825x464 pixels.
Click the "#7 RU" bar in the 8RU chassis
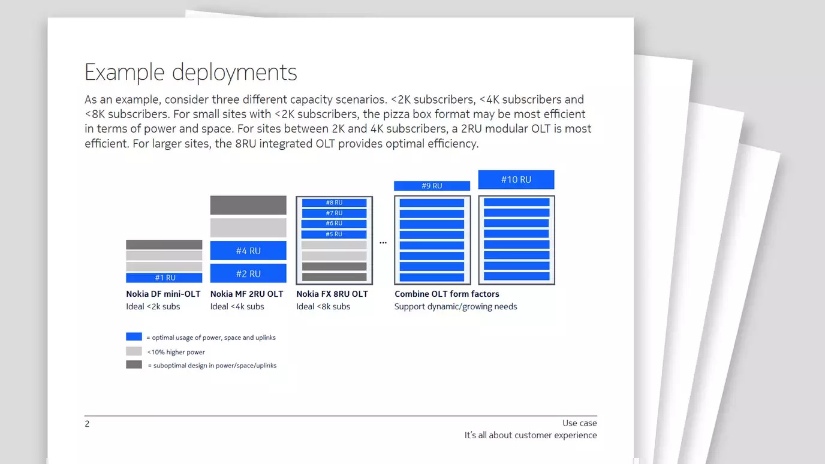[x=334, y=213]
